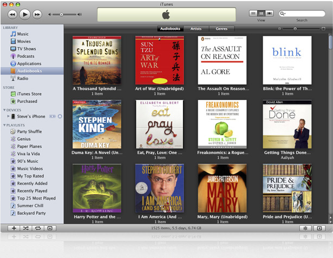This screenshot has width=333, height=258.
Task: Open Paper Planes Genius playlist
Action: pos(32,147)
